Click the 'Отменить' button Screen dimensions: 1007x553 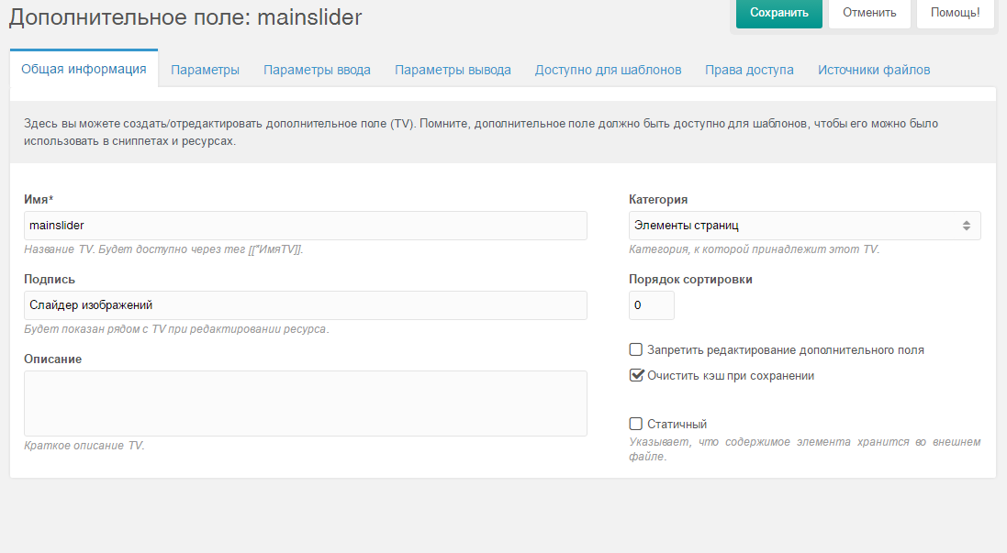coord(869,13)
